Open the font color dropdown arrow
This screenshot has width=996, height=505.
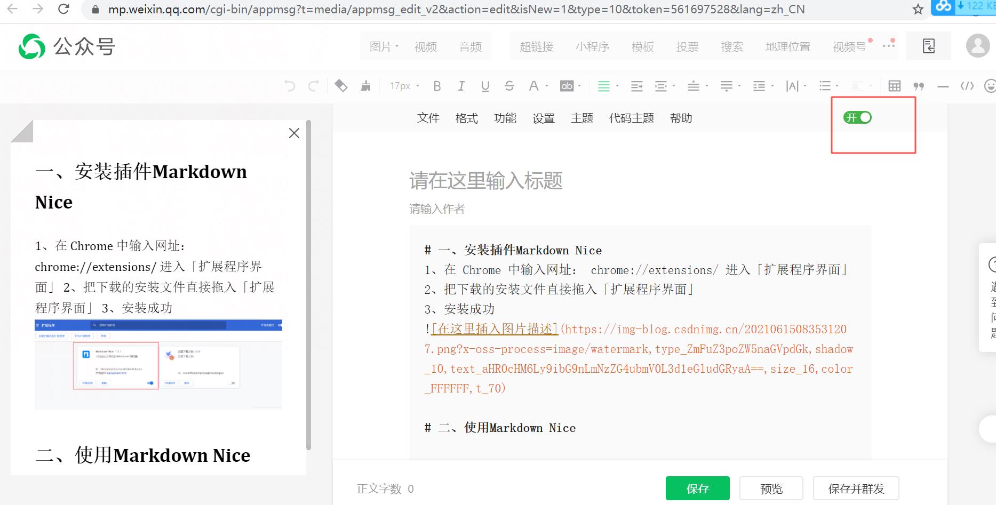point(547,86)
